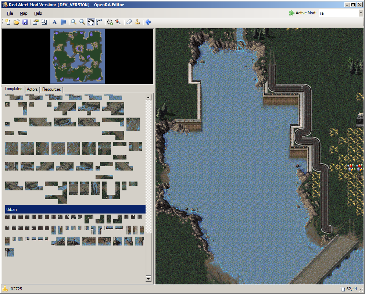
Task: Open the map properties icon
Action: tap(36, 22)
